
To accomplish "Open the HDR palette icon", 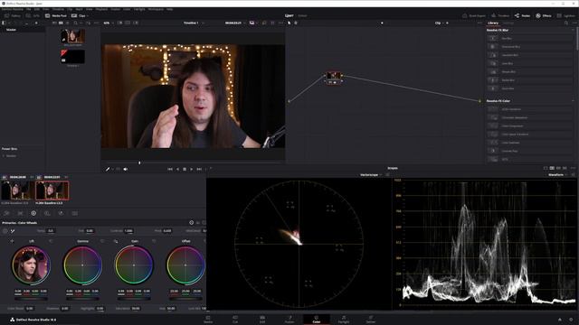I will [47, 213].
